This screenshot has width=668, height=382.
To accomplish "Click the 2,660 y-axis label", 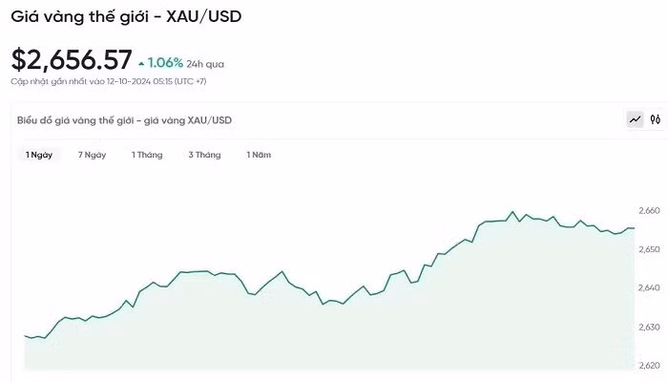I will pos(648,211).
